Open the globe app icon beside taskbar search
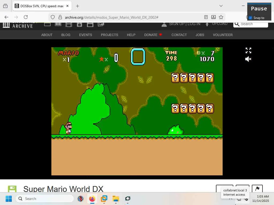 pyautogui.click(x=81, y=199)
